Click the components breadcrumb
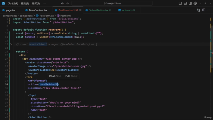 (x=10, y=16)
